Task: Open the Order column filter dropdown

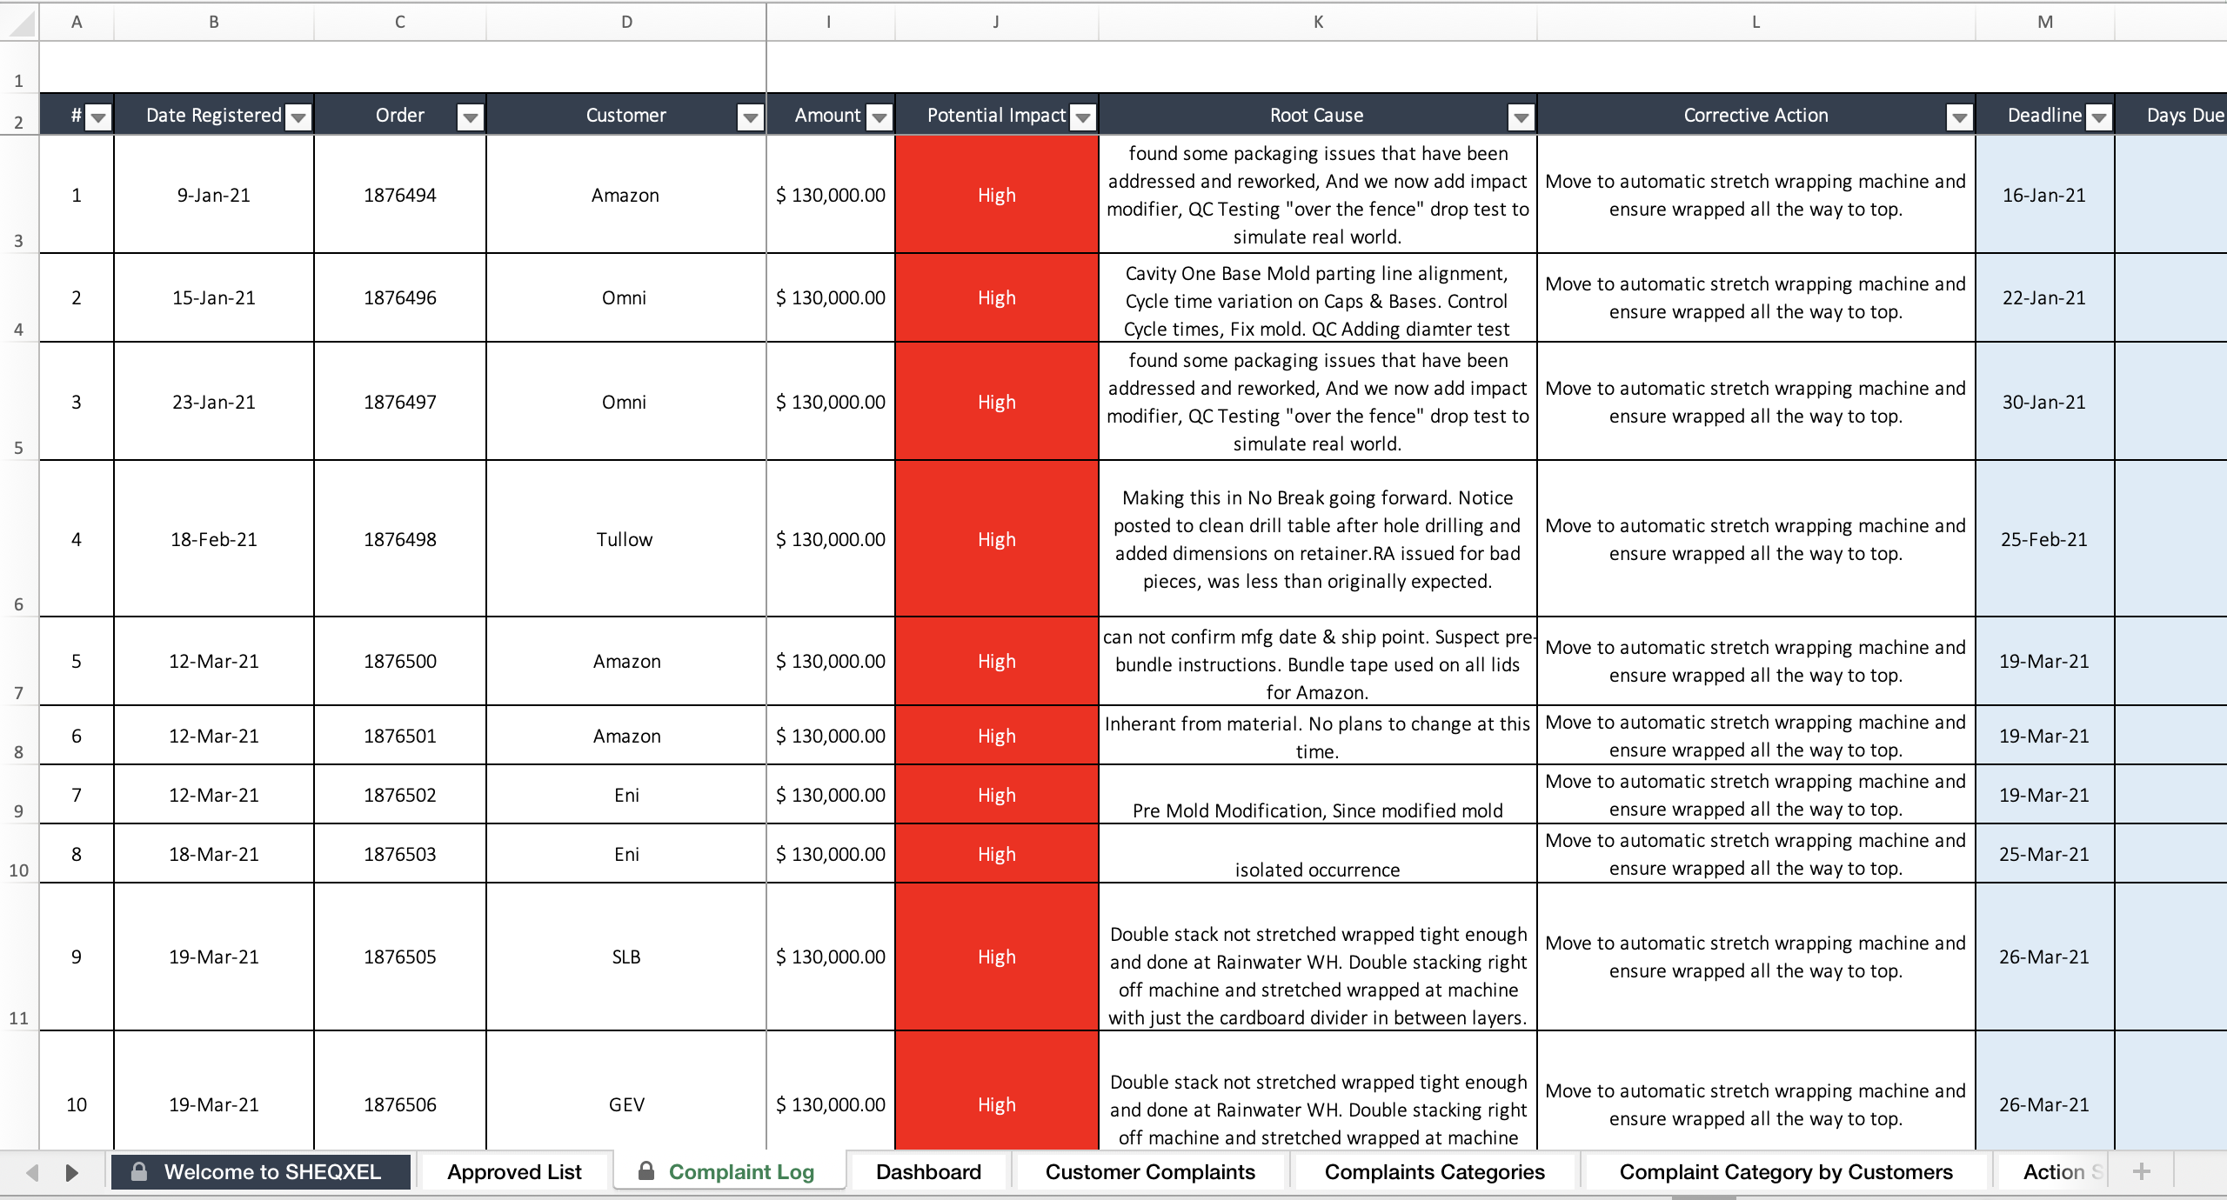Action: [x=471, y=117]
